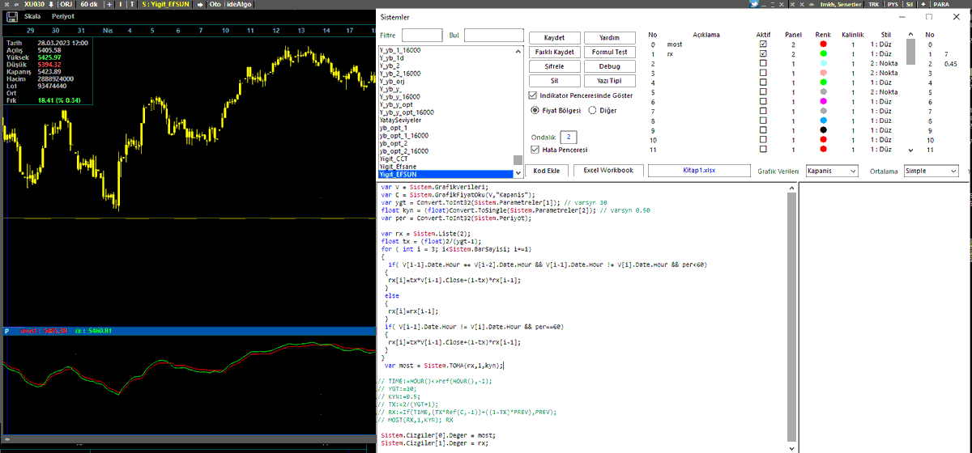Image resolution: width=972 pixels, height=453 pixels.
Task: Click the Oto toolbar button
Action: (215, 4)
